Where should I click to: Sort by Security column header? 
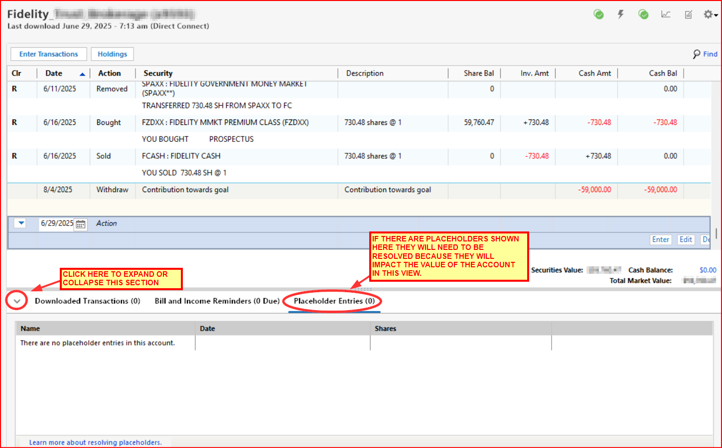pos(158,73)
